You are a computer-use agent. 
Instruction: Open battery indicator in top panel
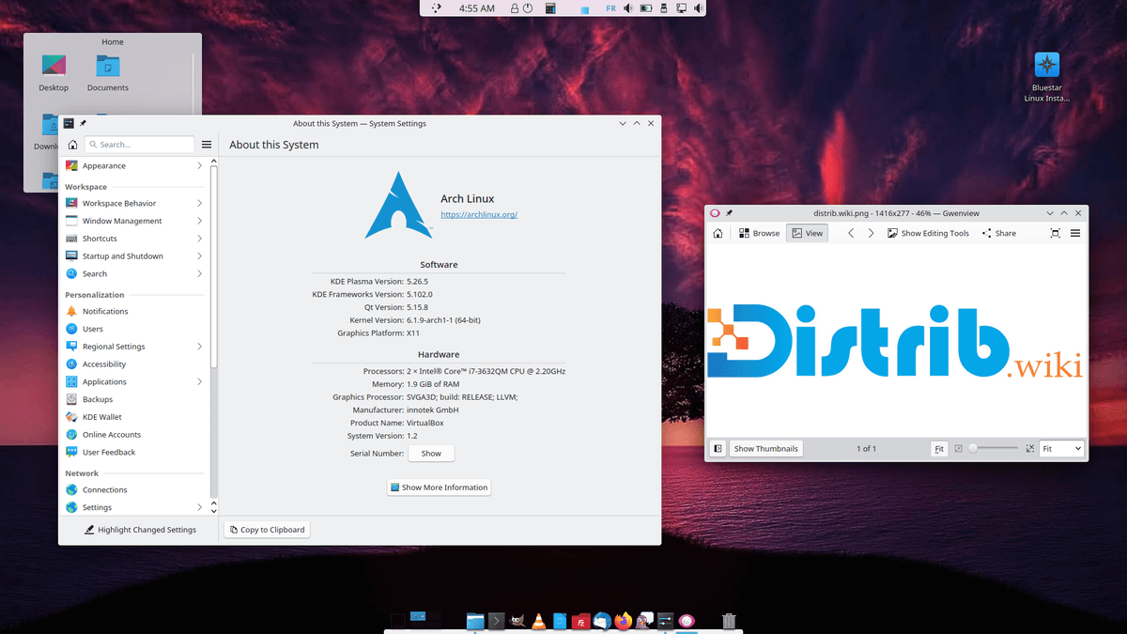click(646, 8)
